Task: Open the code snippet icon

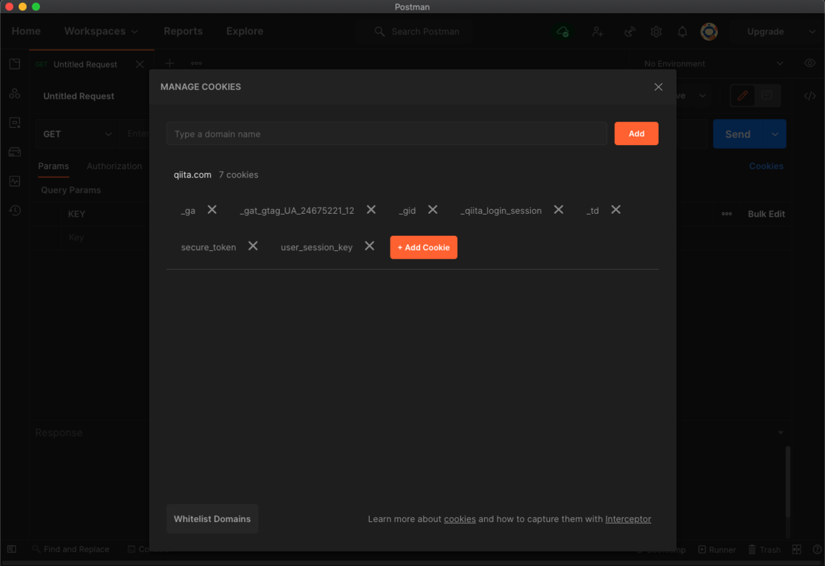Action: (810, 96)
